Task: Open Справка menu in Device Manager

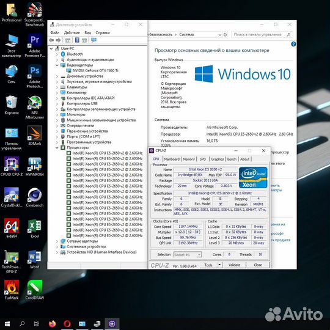Action: [103, 32]
